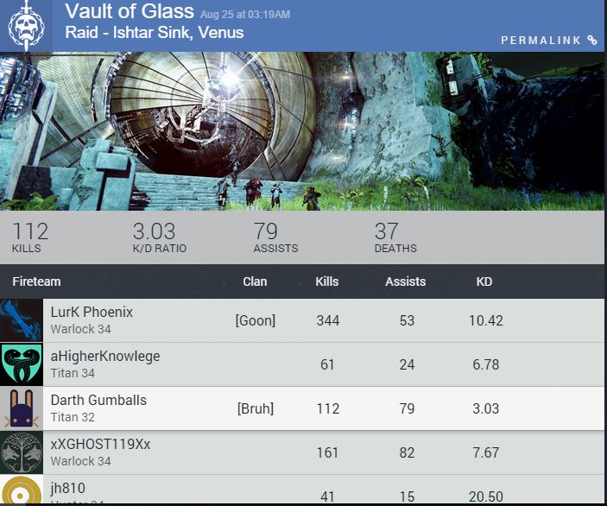
Task: Click the Vault of Glass banner image
Action: 302,131
